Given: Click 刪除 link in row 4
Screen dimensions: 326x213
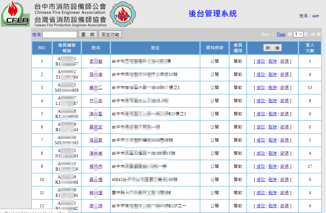Looking at the screenshot, I should (x=273, y=101).
